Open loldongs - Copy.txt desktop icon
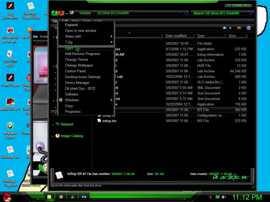The height and width of the screenshot is (202, 270). point(10,178)
